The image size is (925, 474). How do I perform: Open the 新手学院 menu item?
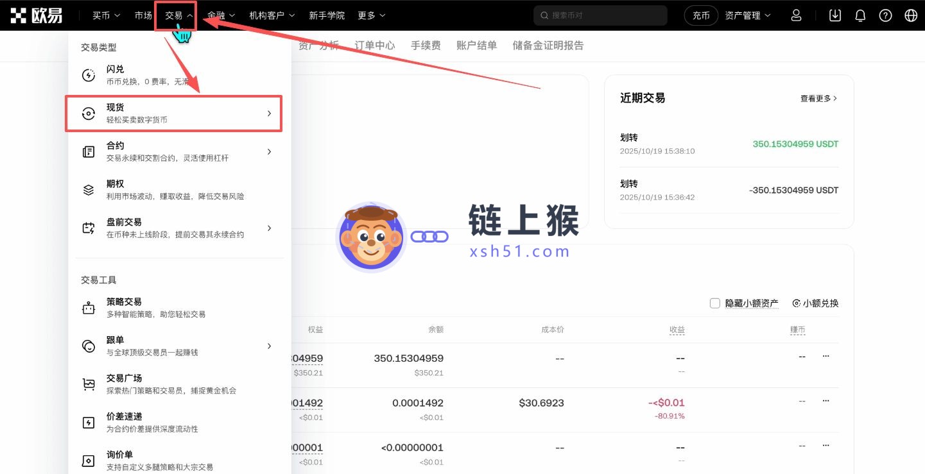(327, 15)
